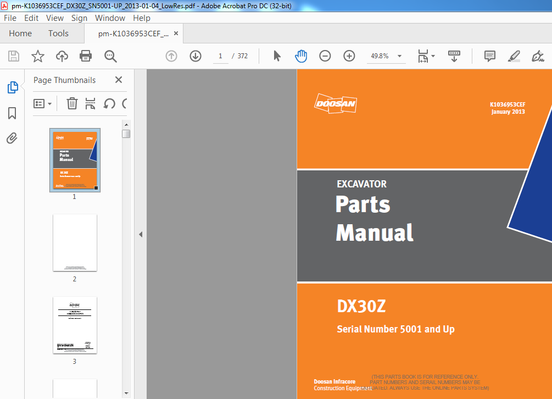Open the View menu

[55, 18]
